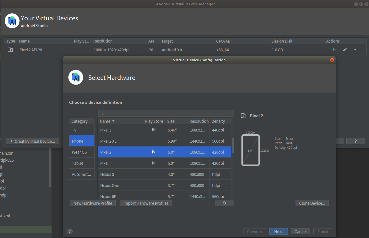
Task: Click the Android Studio logo beside Your Virtual Devices
Action: tap(12, 21)
